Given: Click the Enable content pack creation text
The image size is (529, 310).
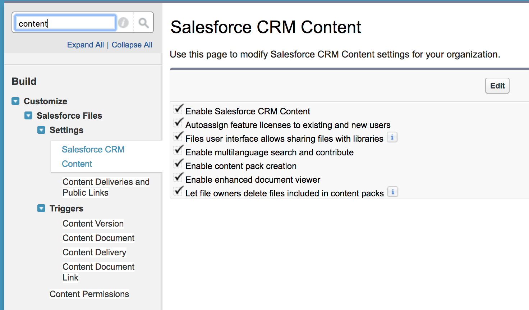Looking at the screenshot, I should pyautogui.click(x=241, y=166).
